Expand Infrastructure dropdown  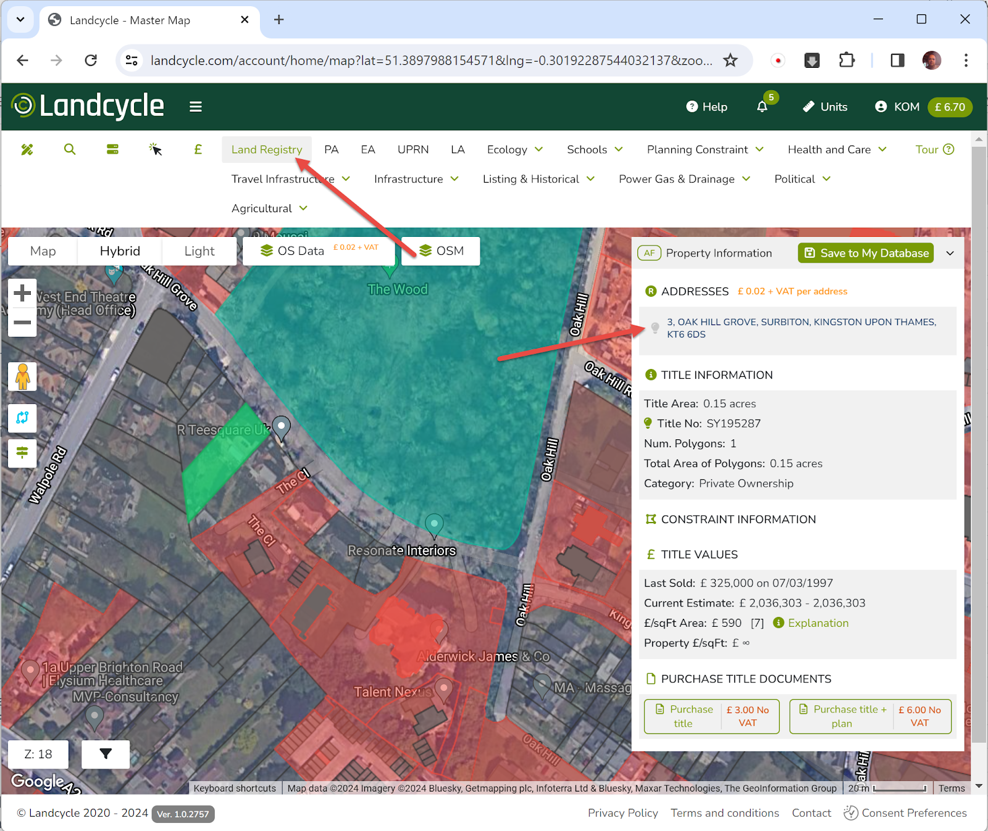[416, 179]
